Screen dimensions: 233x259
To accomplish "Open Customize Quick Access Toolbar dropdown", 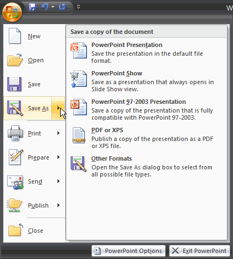I will point(78,7).
